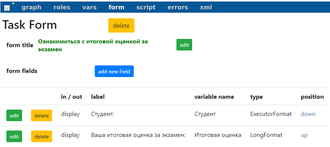The image size is (330, 147).
Task: Open the script tab
Action: 146,7
